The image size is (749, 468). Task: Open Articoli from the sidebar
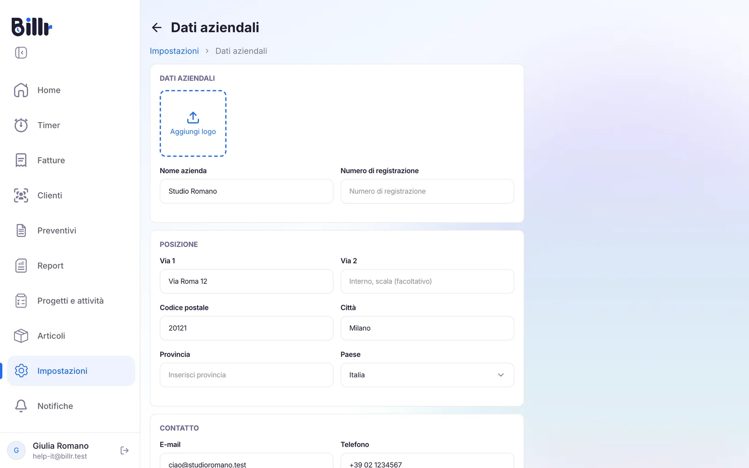(x=71, y=336)
